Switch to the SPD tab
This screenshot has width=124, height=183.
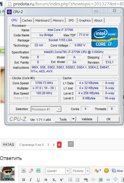pos(71,20)
